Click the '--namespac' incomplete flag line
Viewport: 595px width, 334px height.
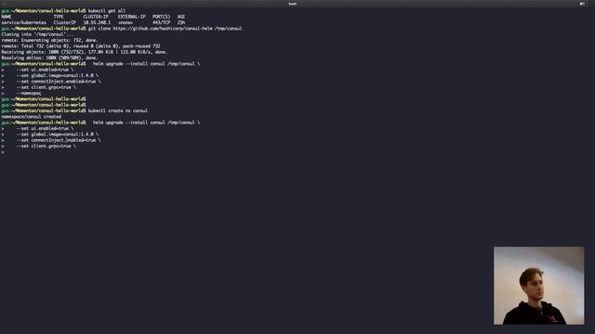29,93
